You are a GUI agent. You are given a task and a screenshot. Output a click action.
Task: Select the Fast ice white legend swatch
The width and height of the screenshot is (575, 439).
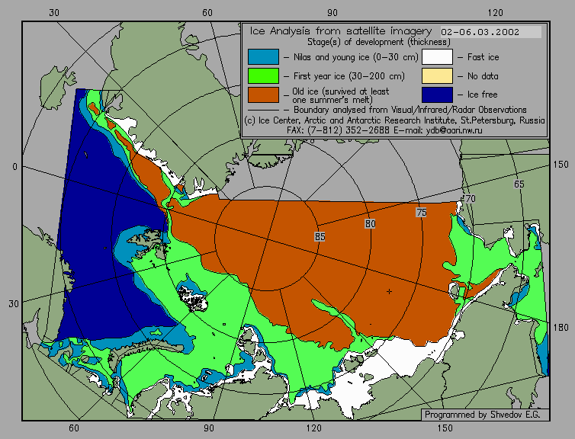coord(437,57)
